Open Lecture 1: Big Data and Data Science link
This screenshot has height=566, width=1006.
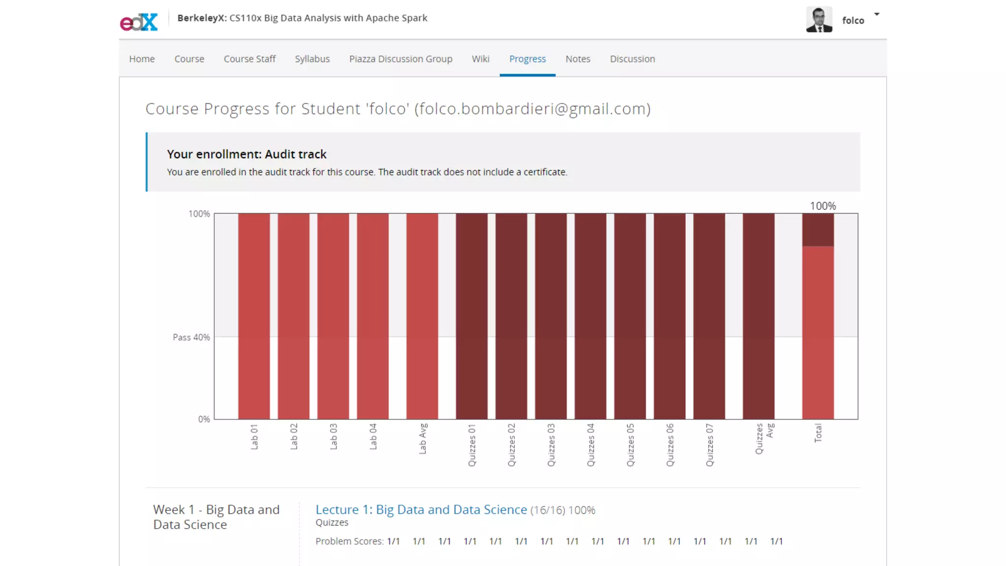(421, 509)
